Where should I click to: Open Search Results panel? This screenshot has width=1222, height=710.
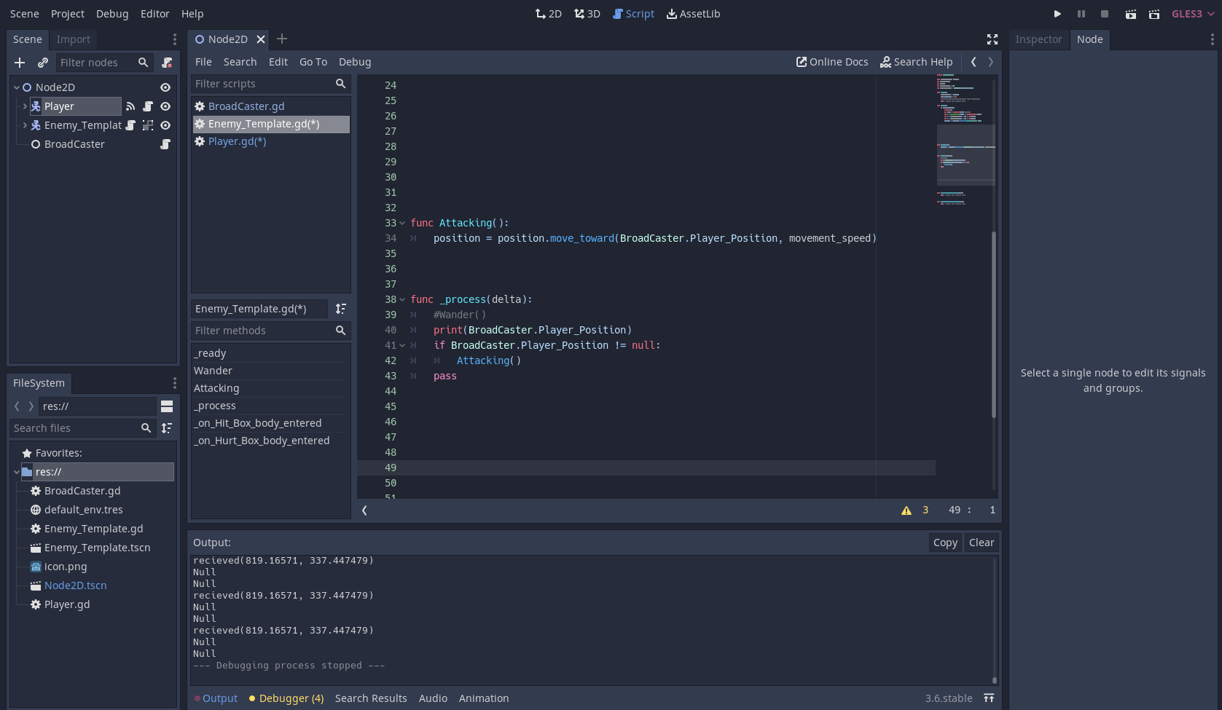[371, 698]
